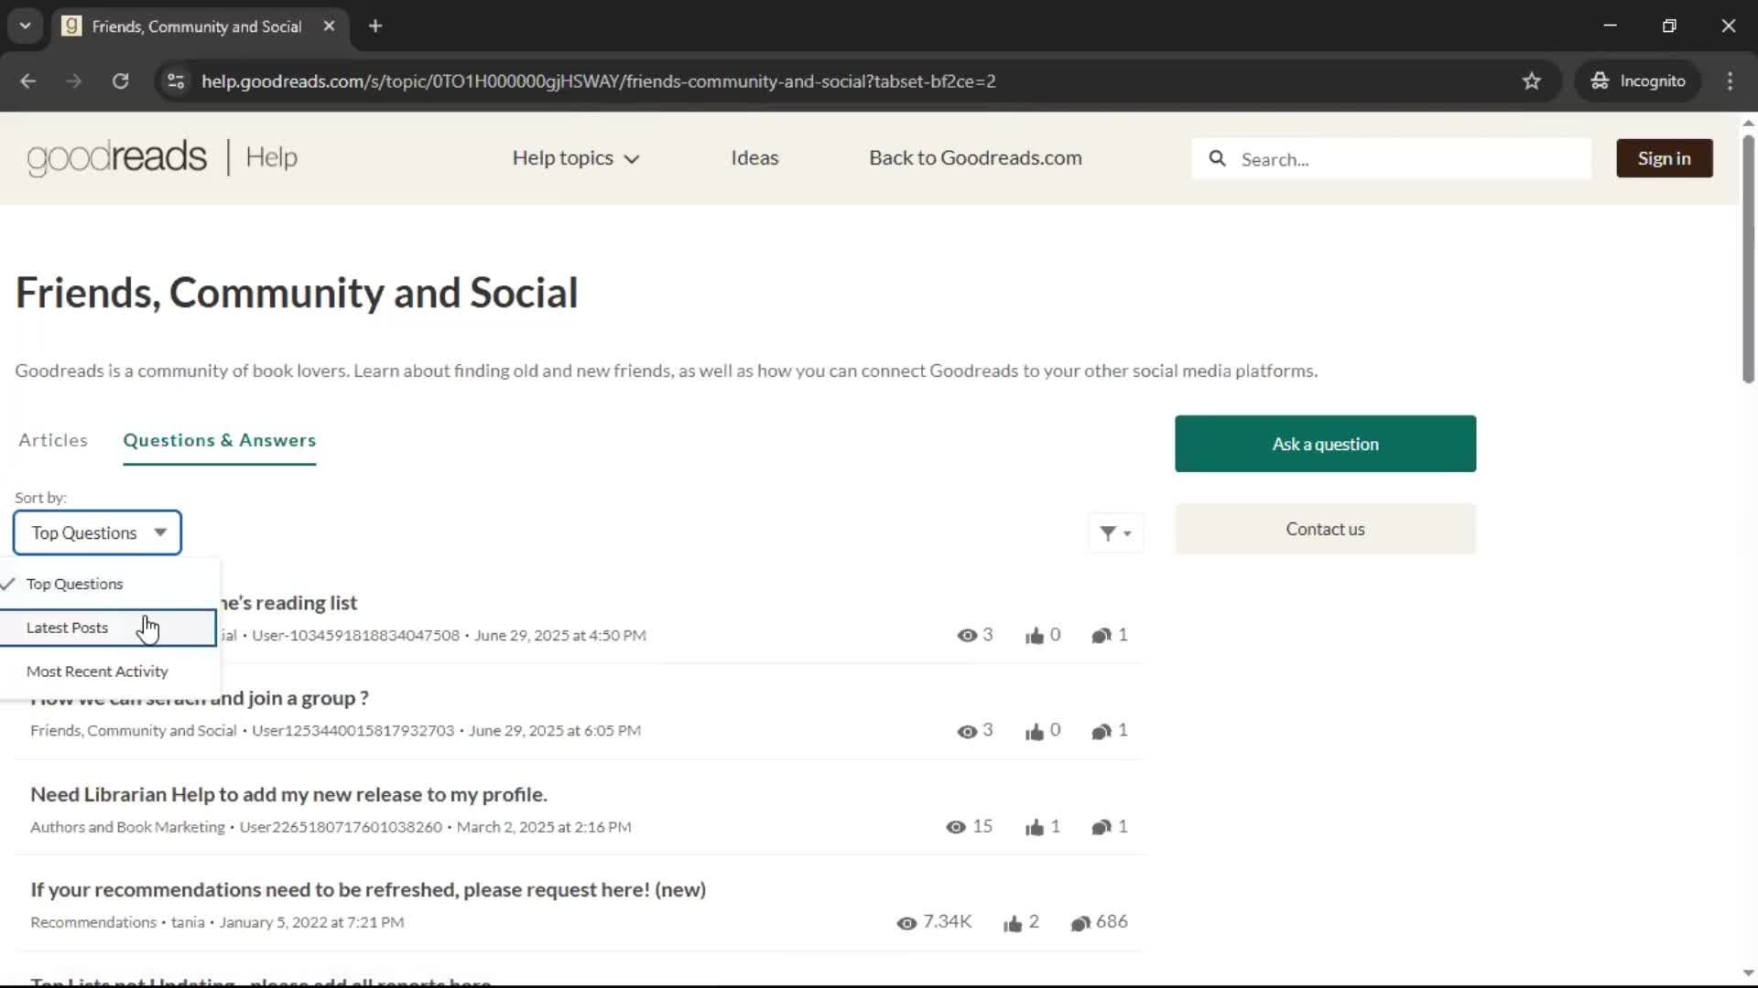The width and height of the screenshot is (1758, 988).
Task: Click the Recommendations topic label
Action: pos(93,922)
